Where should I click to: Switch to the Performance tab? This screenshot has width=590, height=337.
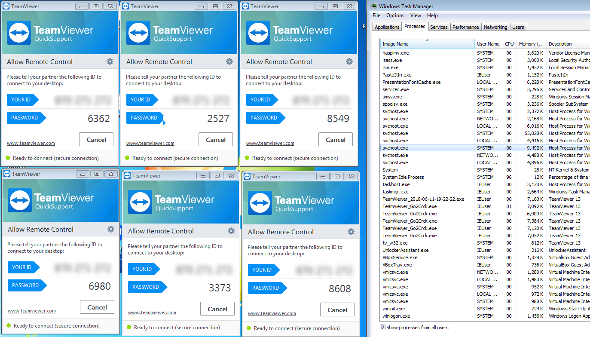click(x=465, y=27)
